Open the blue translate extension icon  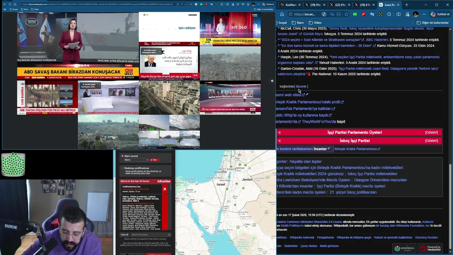(372, 14)
